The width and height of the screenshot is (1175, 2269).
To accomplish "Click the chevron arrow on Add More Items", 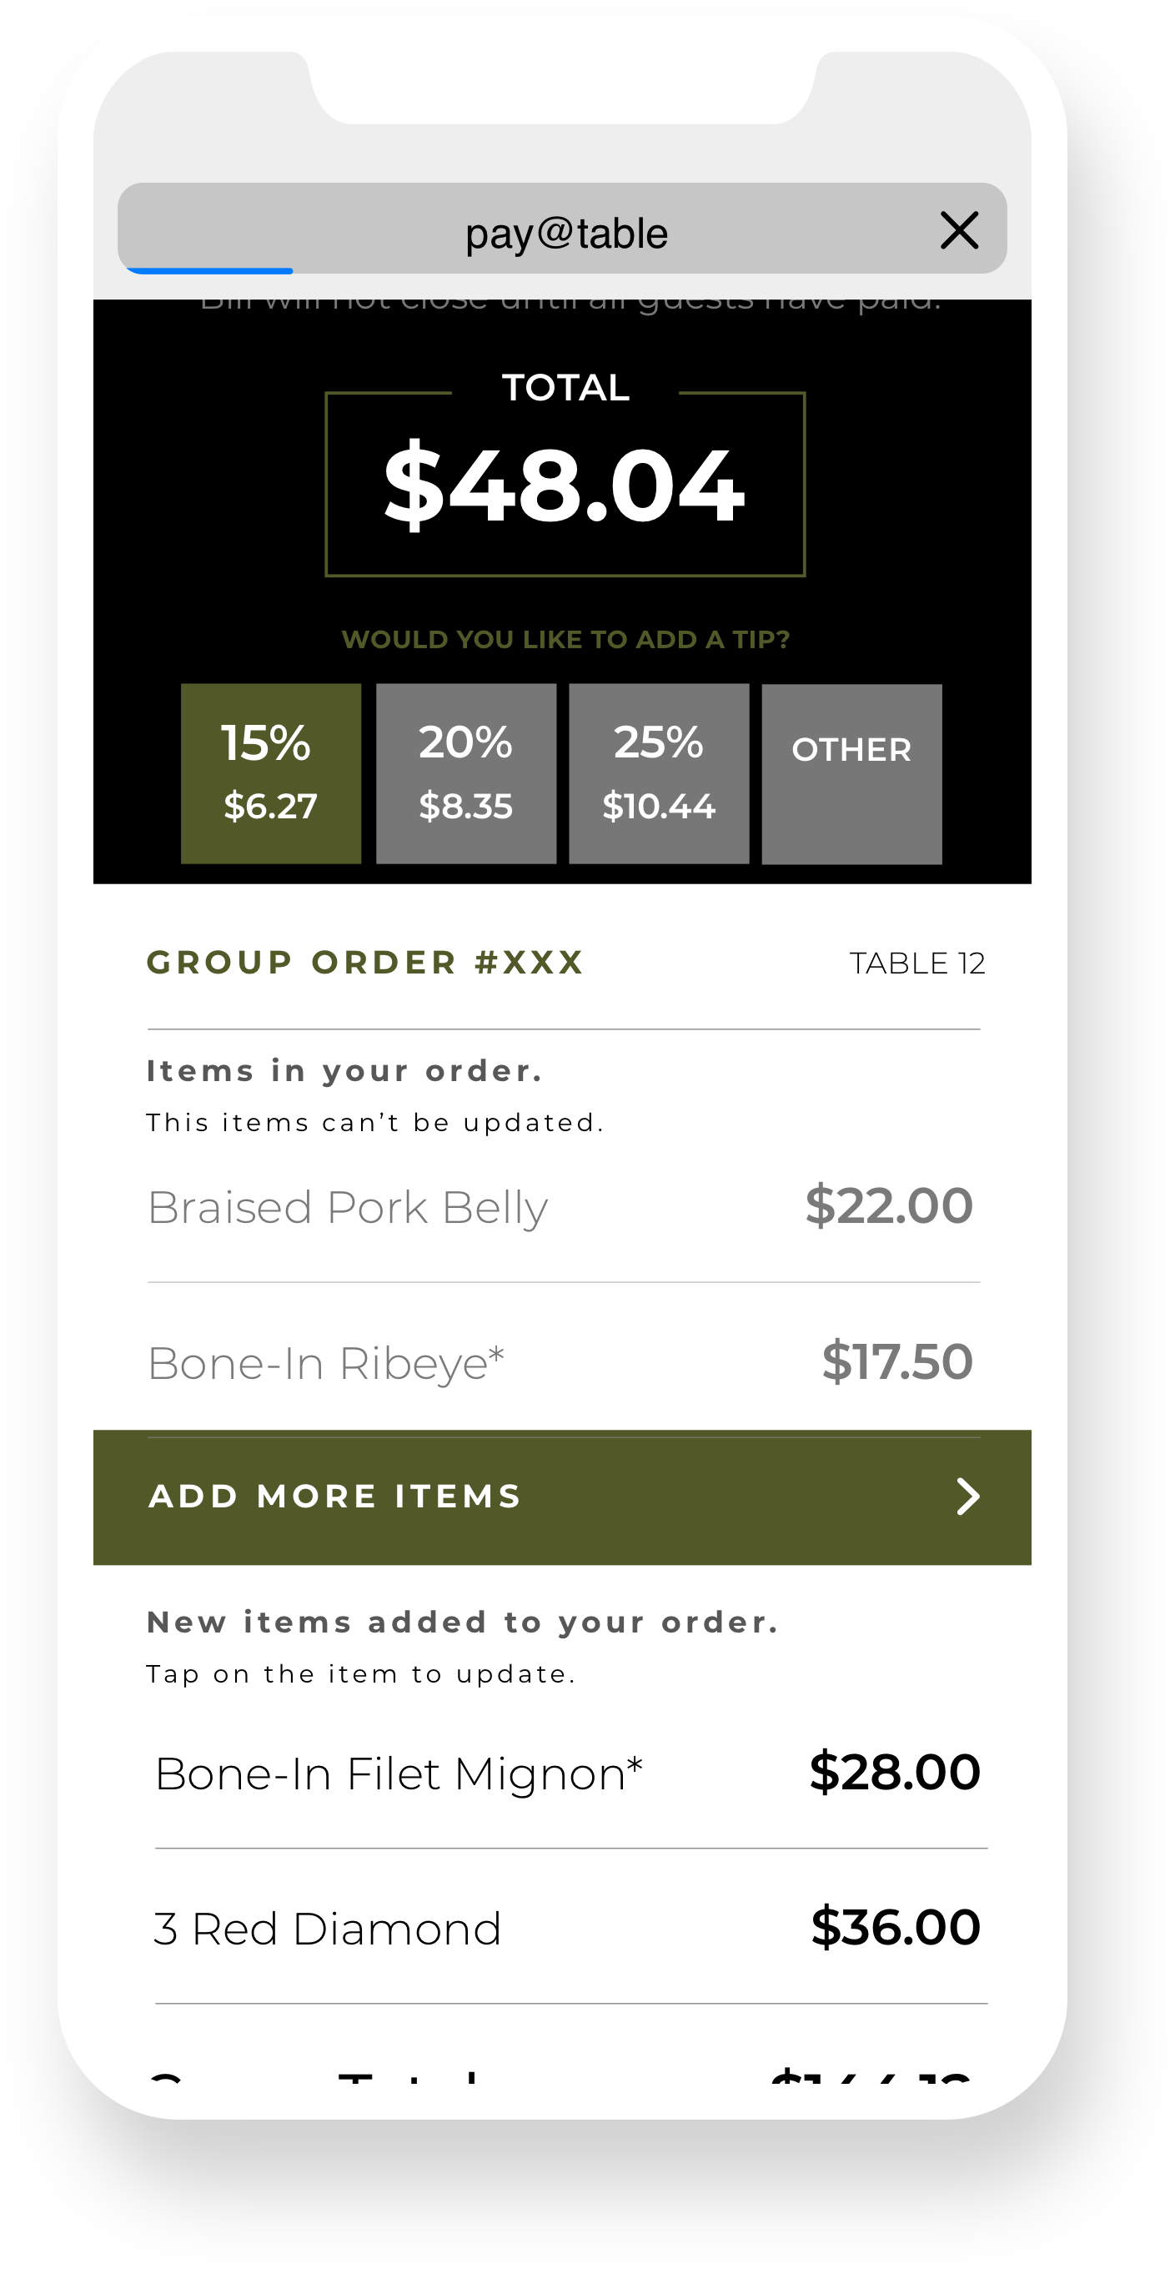I will (x=968, y=1497).
